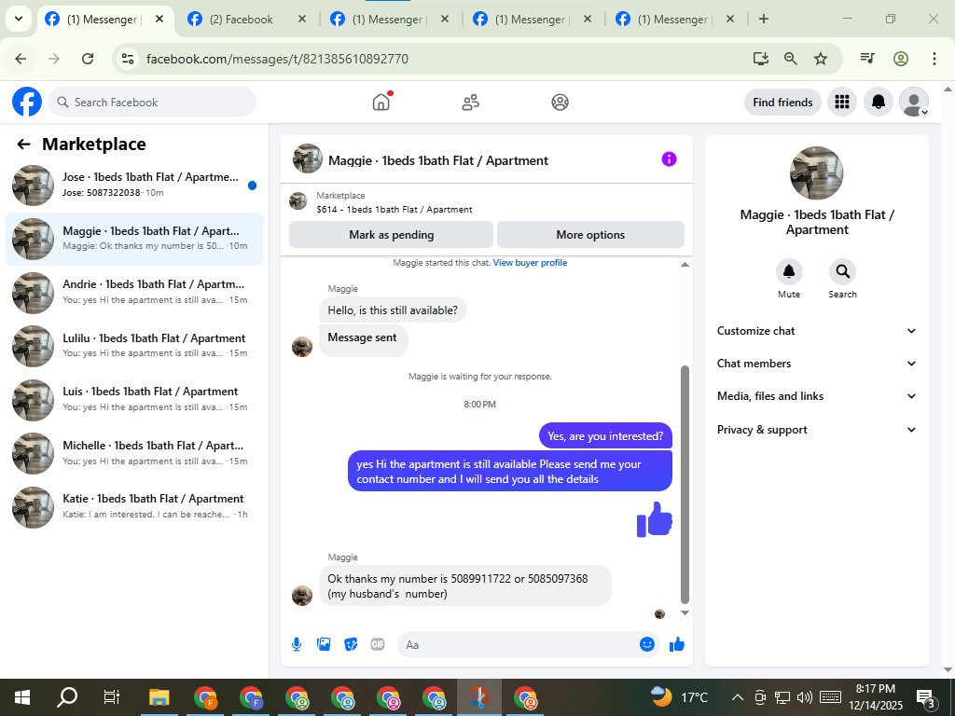Open Andrie conversation in chat list

click(x=134, y=292)
